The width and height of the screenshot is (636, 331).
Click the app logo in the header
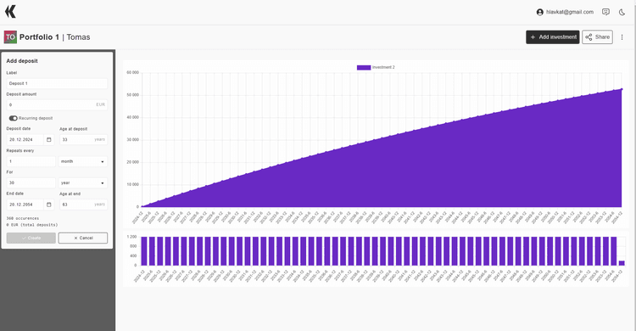pyautogui.click(x=10, y=12)
